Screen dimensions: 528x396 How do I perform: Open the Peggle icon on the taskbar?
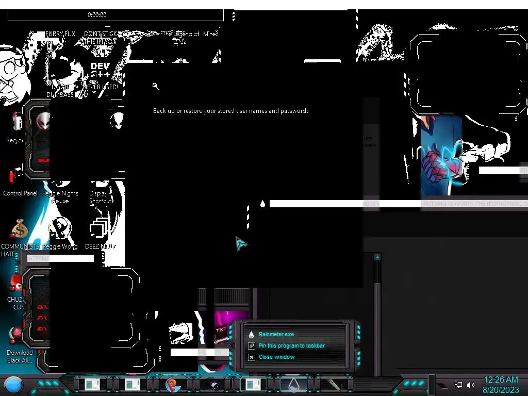(173, 385)
